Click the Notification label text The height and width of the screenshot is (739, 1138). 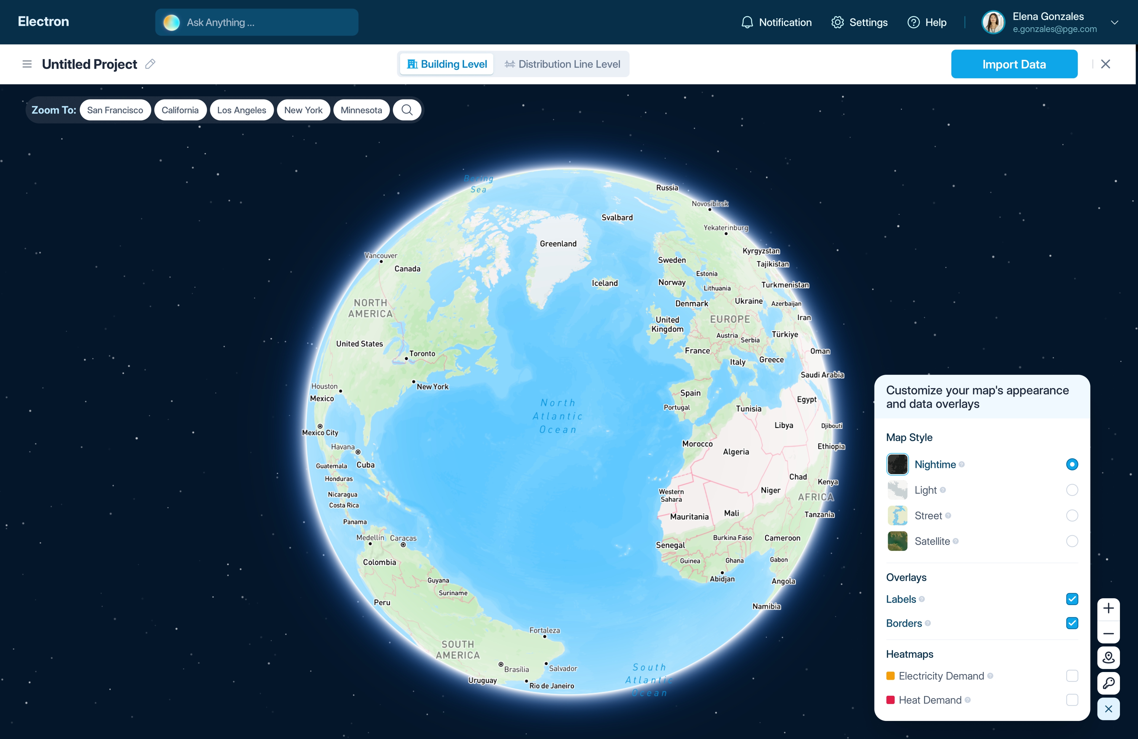pos(785,23)
